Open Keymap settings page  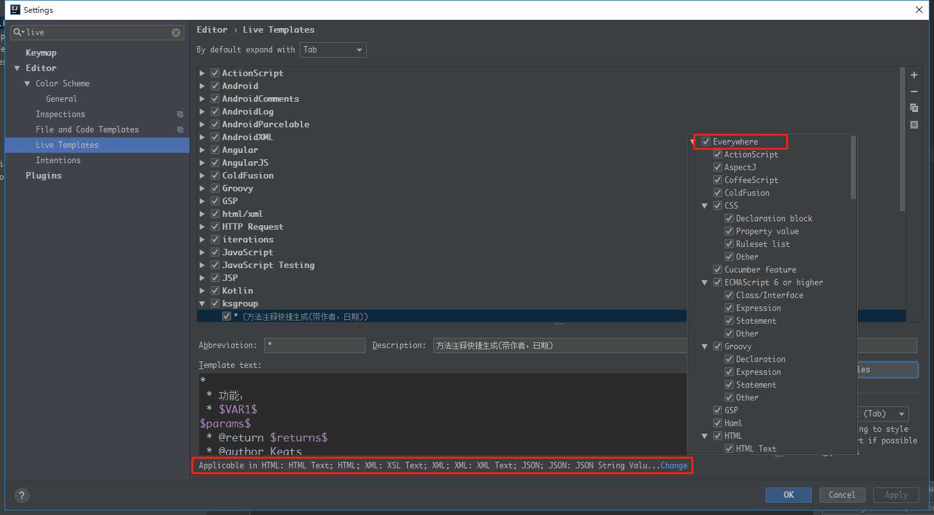pyautogui.click(x=41, y=52)
